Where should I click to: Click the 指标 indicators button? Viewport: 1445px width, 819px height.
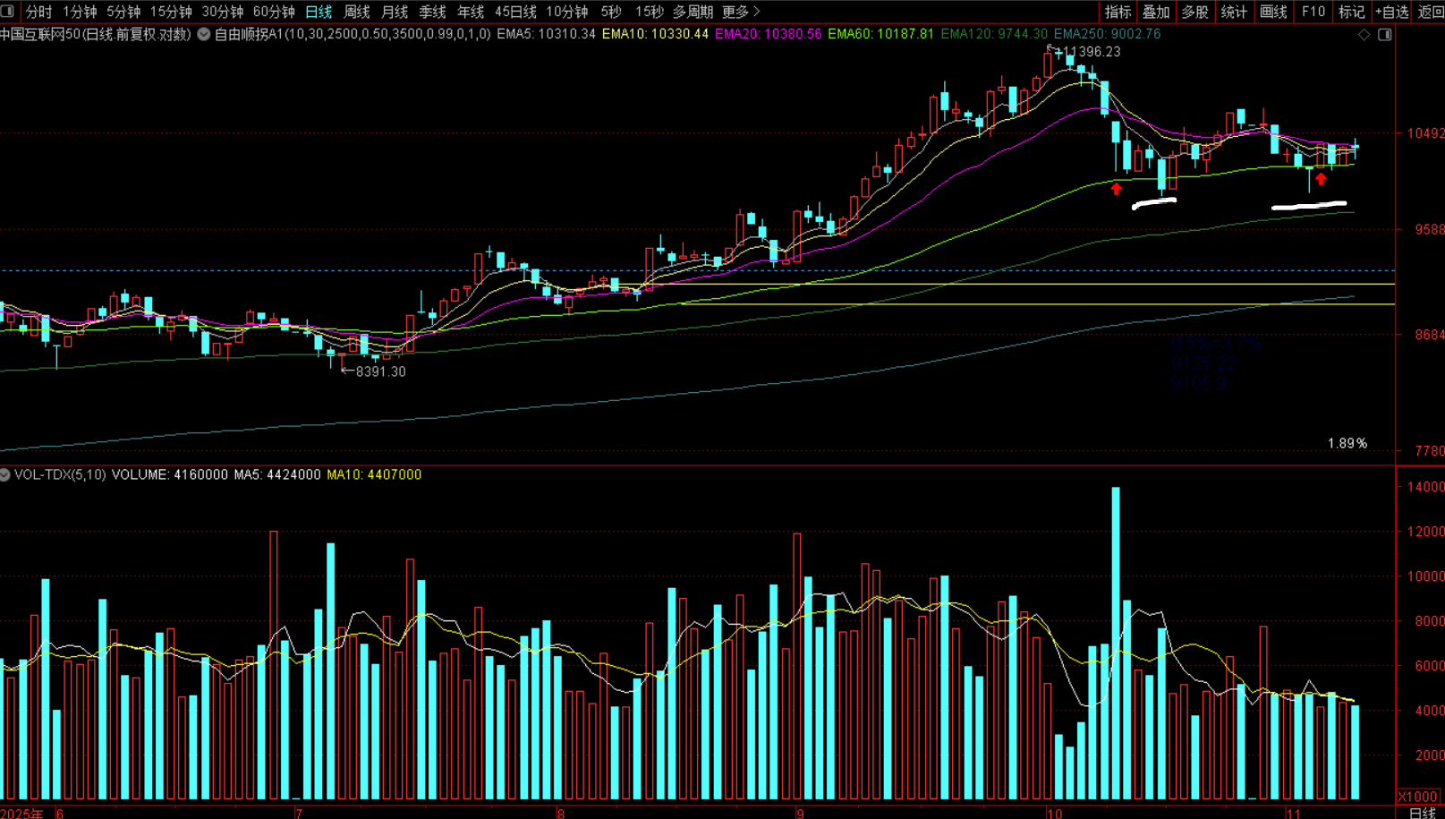[1118, 12]
